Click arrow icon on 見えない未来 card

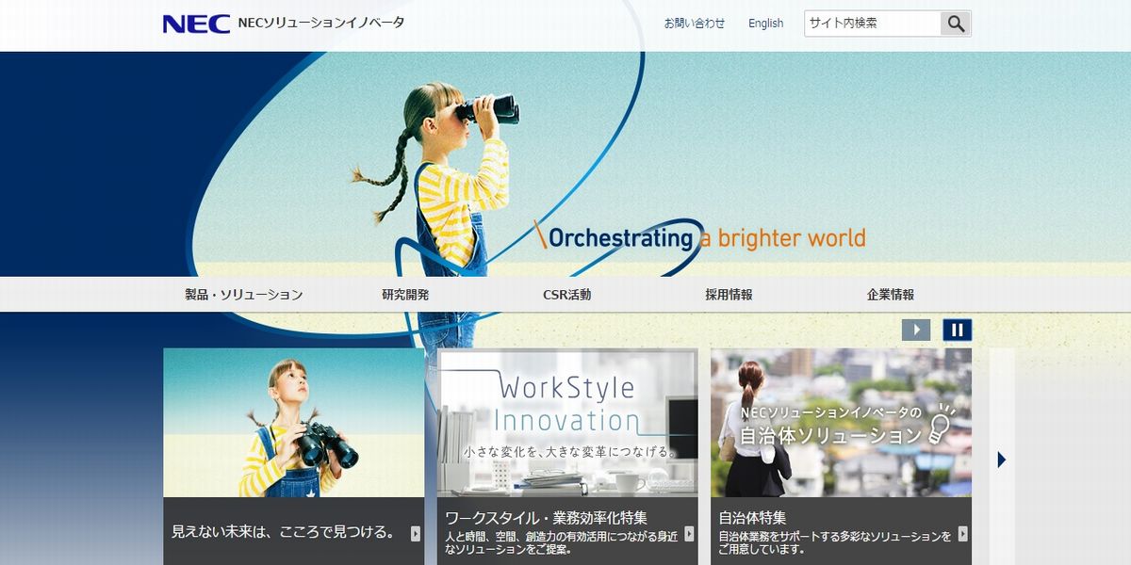pyautogui.click(x=416, y=533)
